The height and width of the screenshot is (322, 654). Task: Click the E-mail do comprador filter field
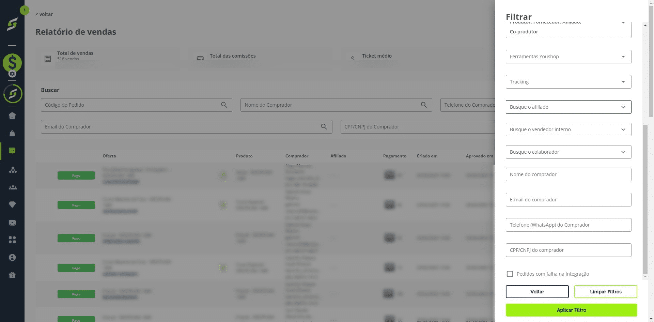569,200
